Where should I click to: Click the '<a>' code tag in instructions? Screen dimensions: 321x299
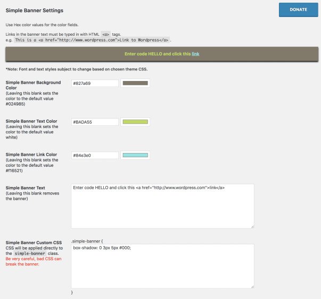click(x=105, y=35)
